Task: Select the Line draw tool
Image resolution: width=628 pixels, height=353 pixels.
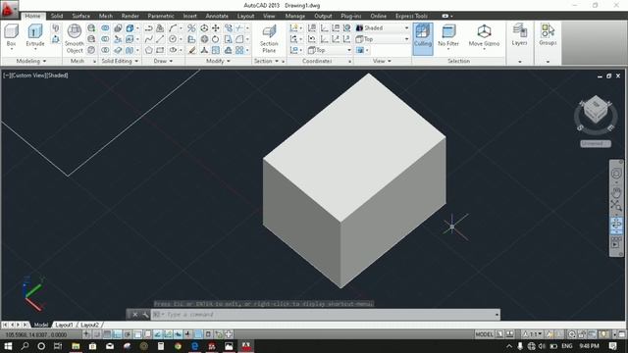Action: pyautogui.click(x=160, y=39)
